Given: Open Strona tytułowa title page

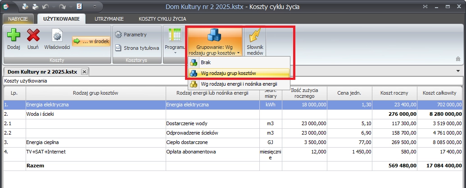Looking at the screenshot, I should pos(137,48).
